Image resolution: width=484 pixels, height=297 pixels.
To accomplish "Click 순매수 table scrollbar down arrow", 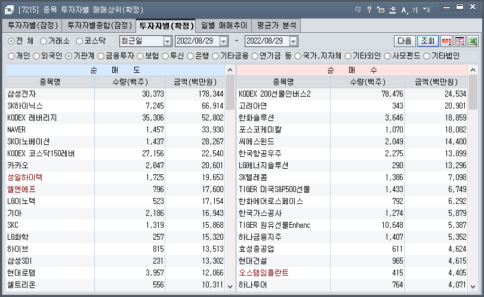I will click(x=473, y=286).
